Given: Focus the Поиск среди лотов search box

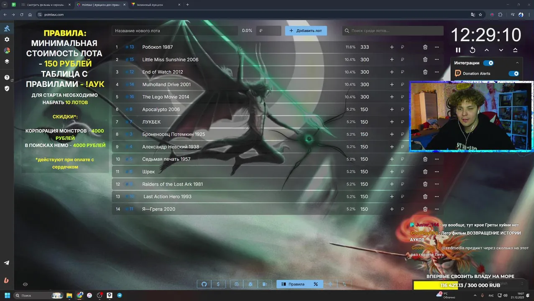Looking at the screenshot, I should [393, 31].
